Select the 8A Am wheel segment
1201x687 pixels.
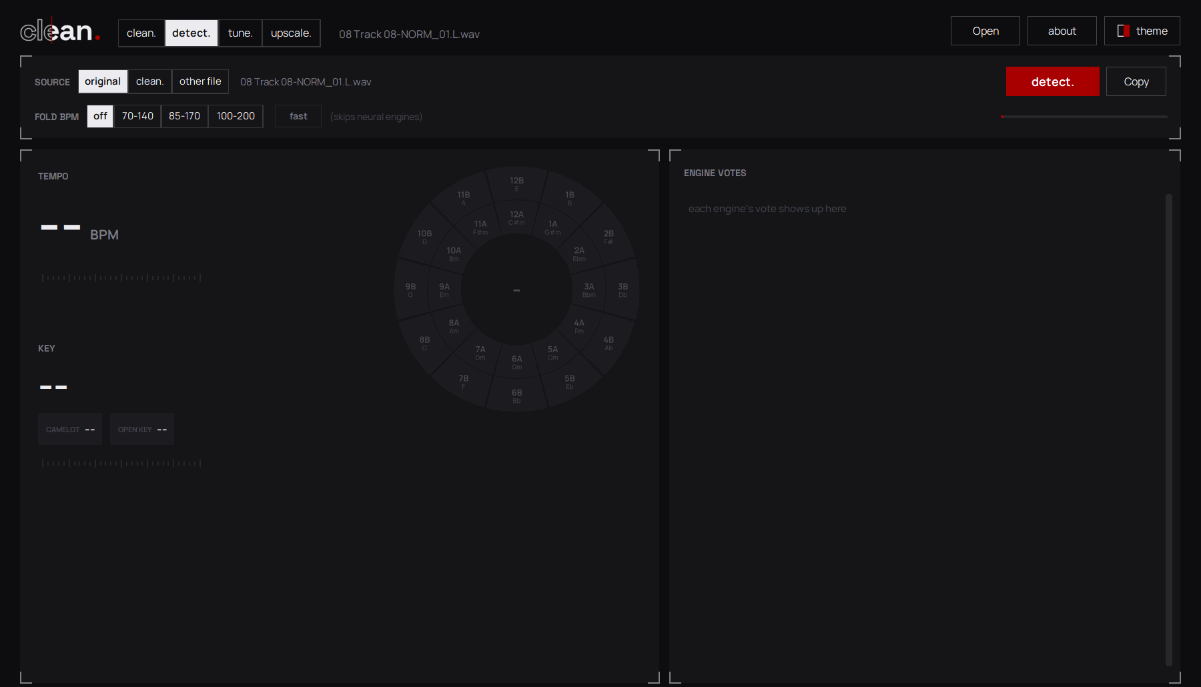click(x=454, y=326)
